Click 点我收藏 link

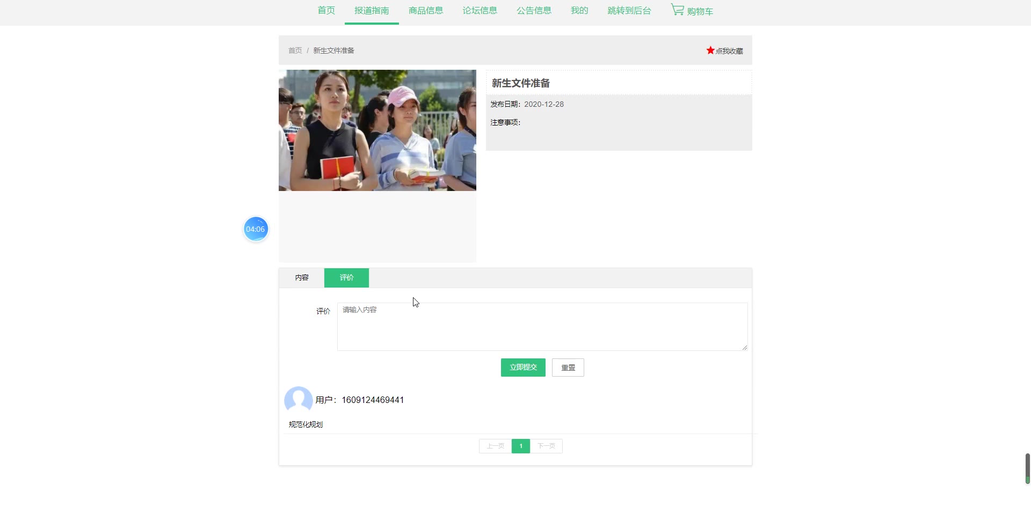(x=729, y=51)
